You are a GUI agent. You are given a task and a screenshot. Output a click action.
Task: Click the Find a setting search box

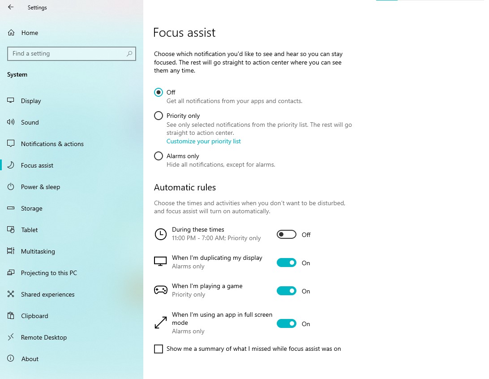67,54
